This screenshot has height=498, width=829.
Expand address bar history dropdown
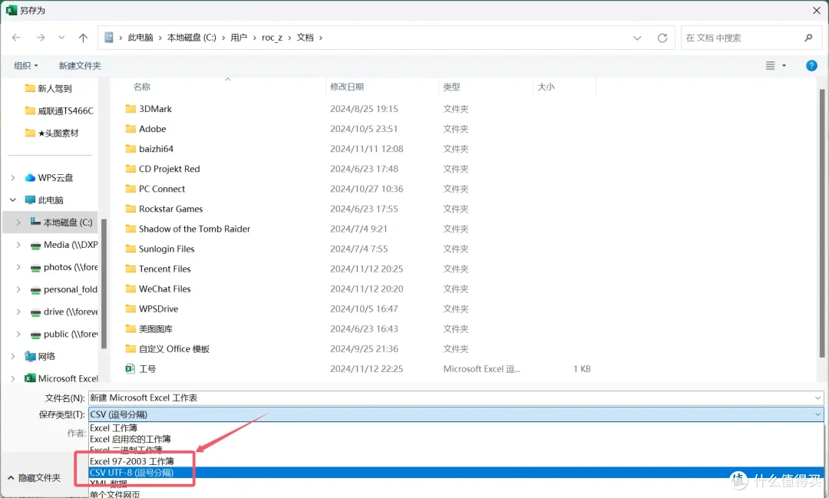(637, 38)
